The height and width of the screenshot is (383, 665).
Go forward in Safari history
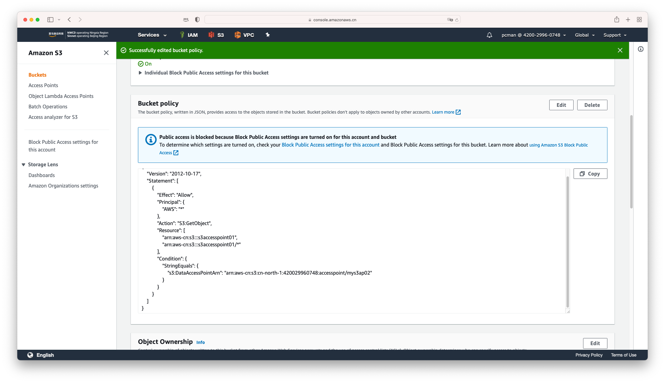pyautogui.click(x=80, y=20)
